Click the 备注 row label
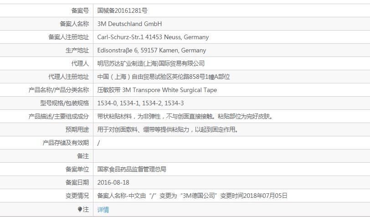370x217 pixels. [x=83, y=156]
